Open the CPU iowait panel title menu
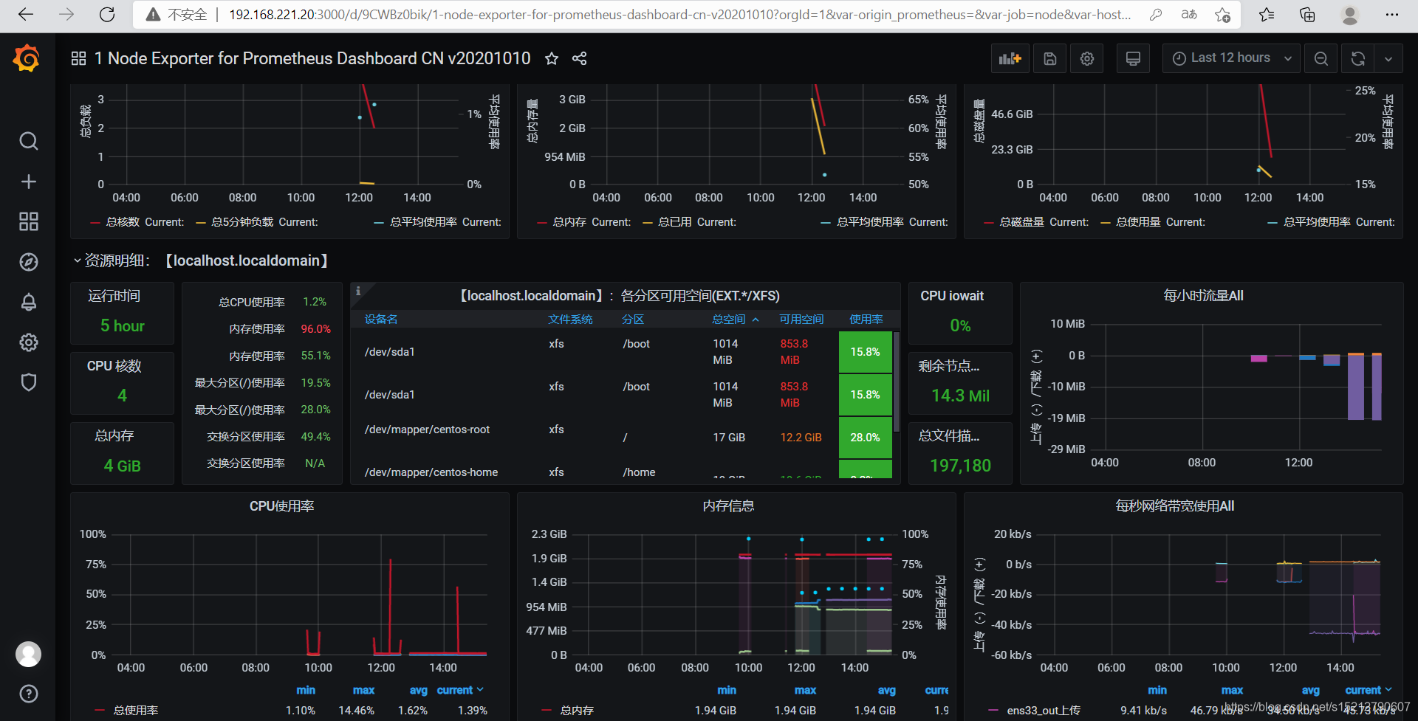This screenshot has height=721, width=1418. pos(952,296)
